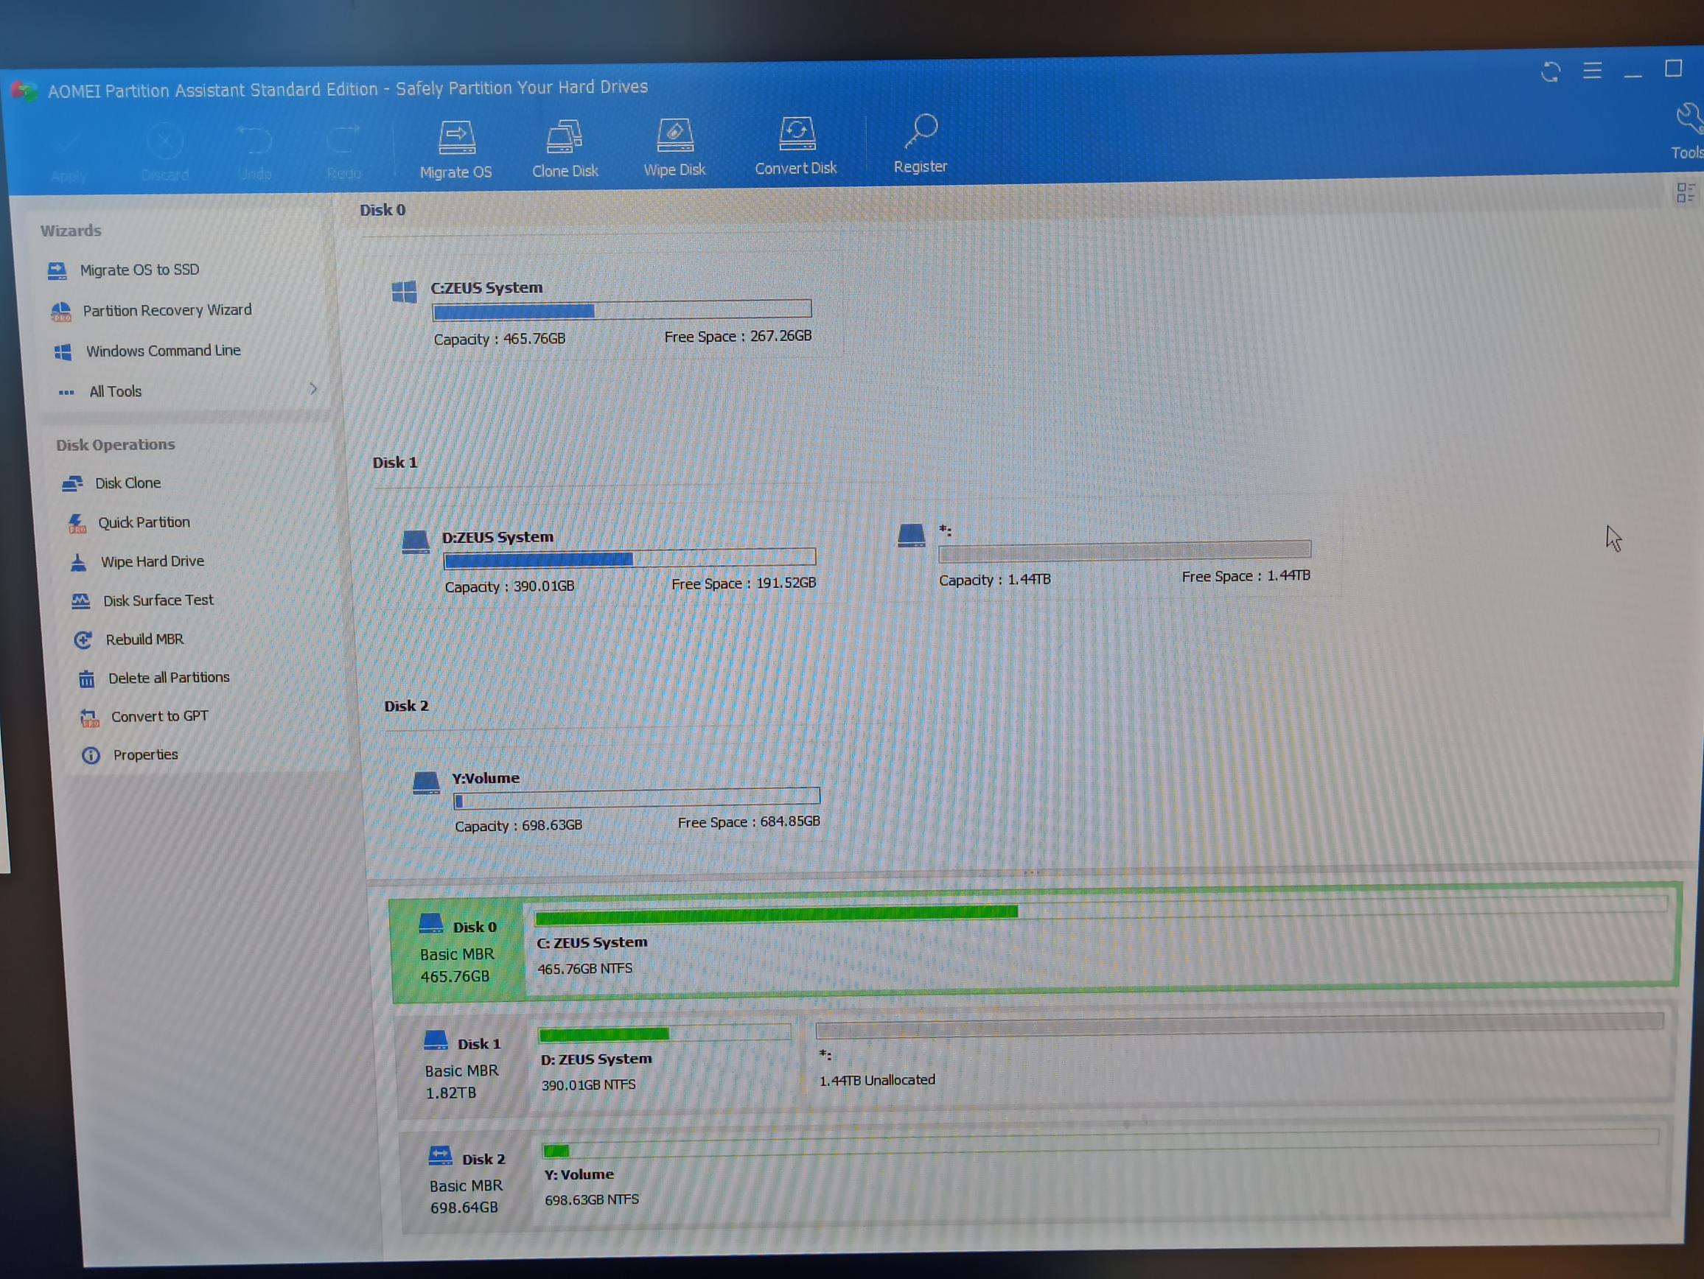Click the Migrate OS toolbar icon
Screen dimensions: 1704x1279
pyautogui.click(x=456, y=150)
